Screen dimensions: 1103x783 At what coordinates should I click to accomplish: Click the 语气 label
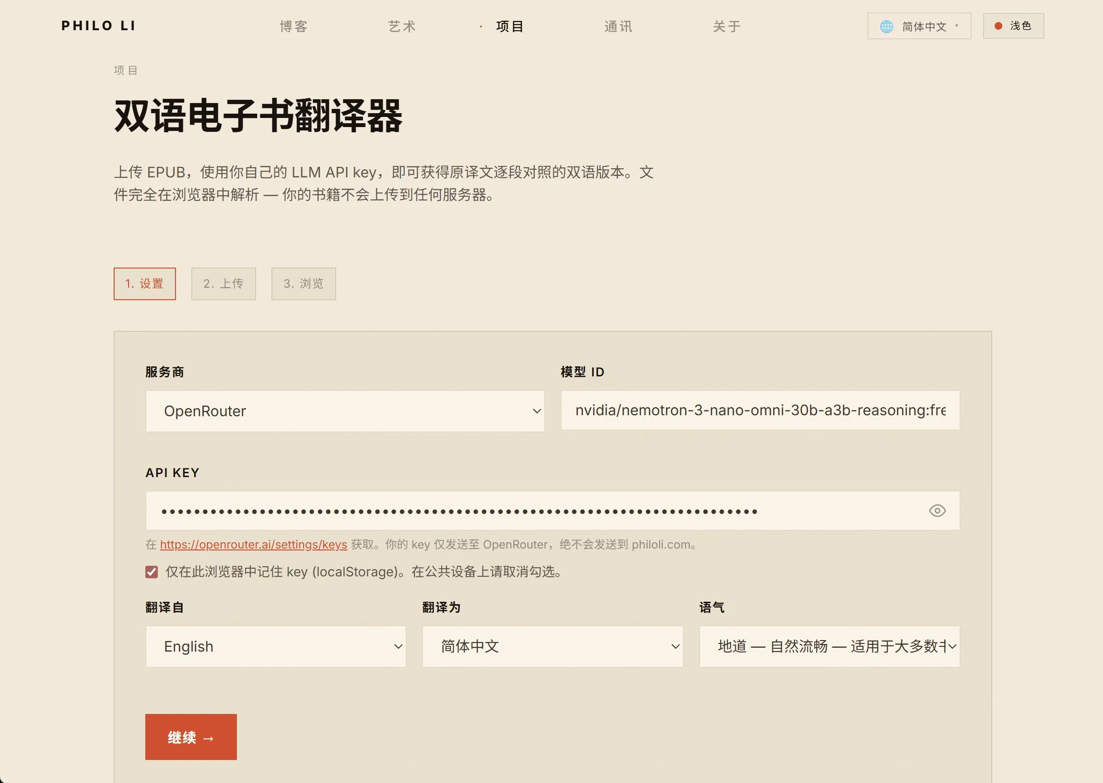click(712, 607)
